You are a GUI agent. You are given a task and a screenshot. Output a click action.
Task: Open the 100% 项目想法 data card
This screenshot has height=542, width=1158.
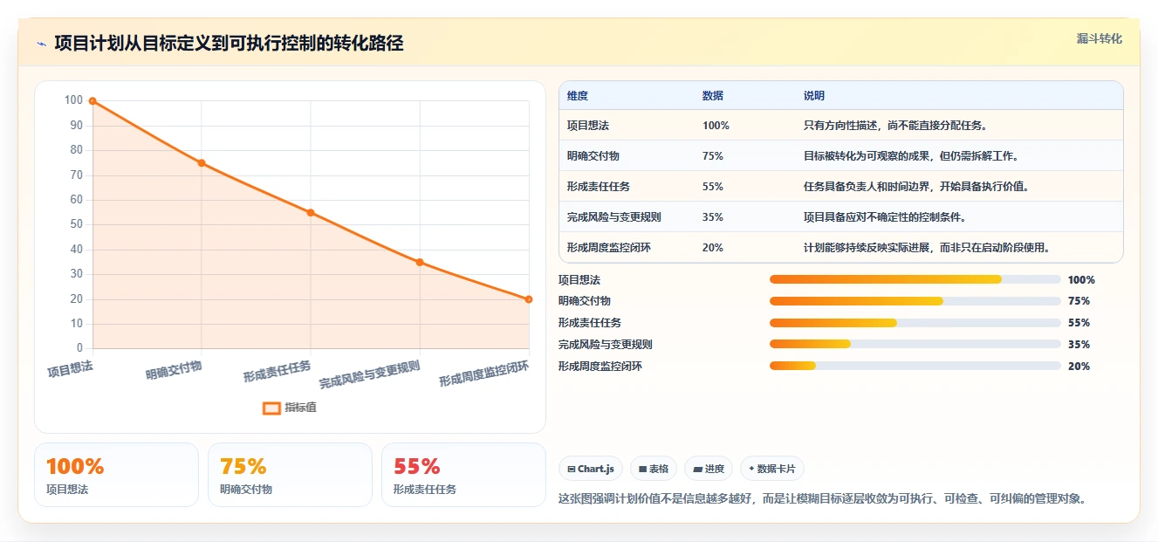pyautogui.click(x=116, y=475)
